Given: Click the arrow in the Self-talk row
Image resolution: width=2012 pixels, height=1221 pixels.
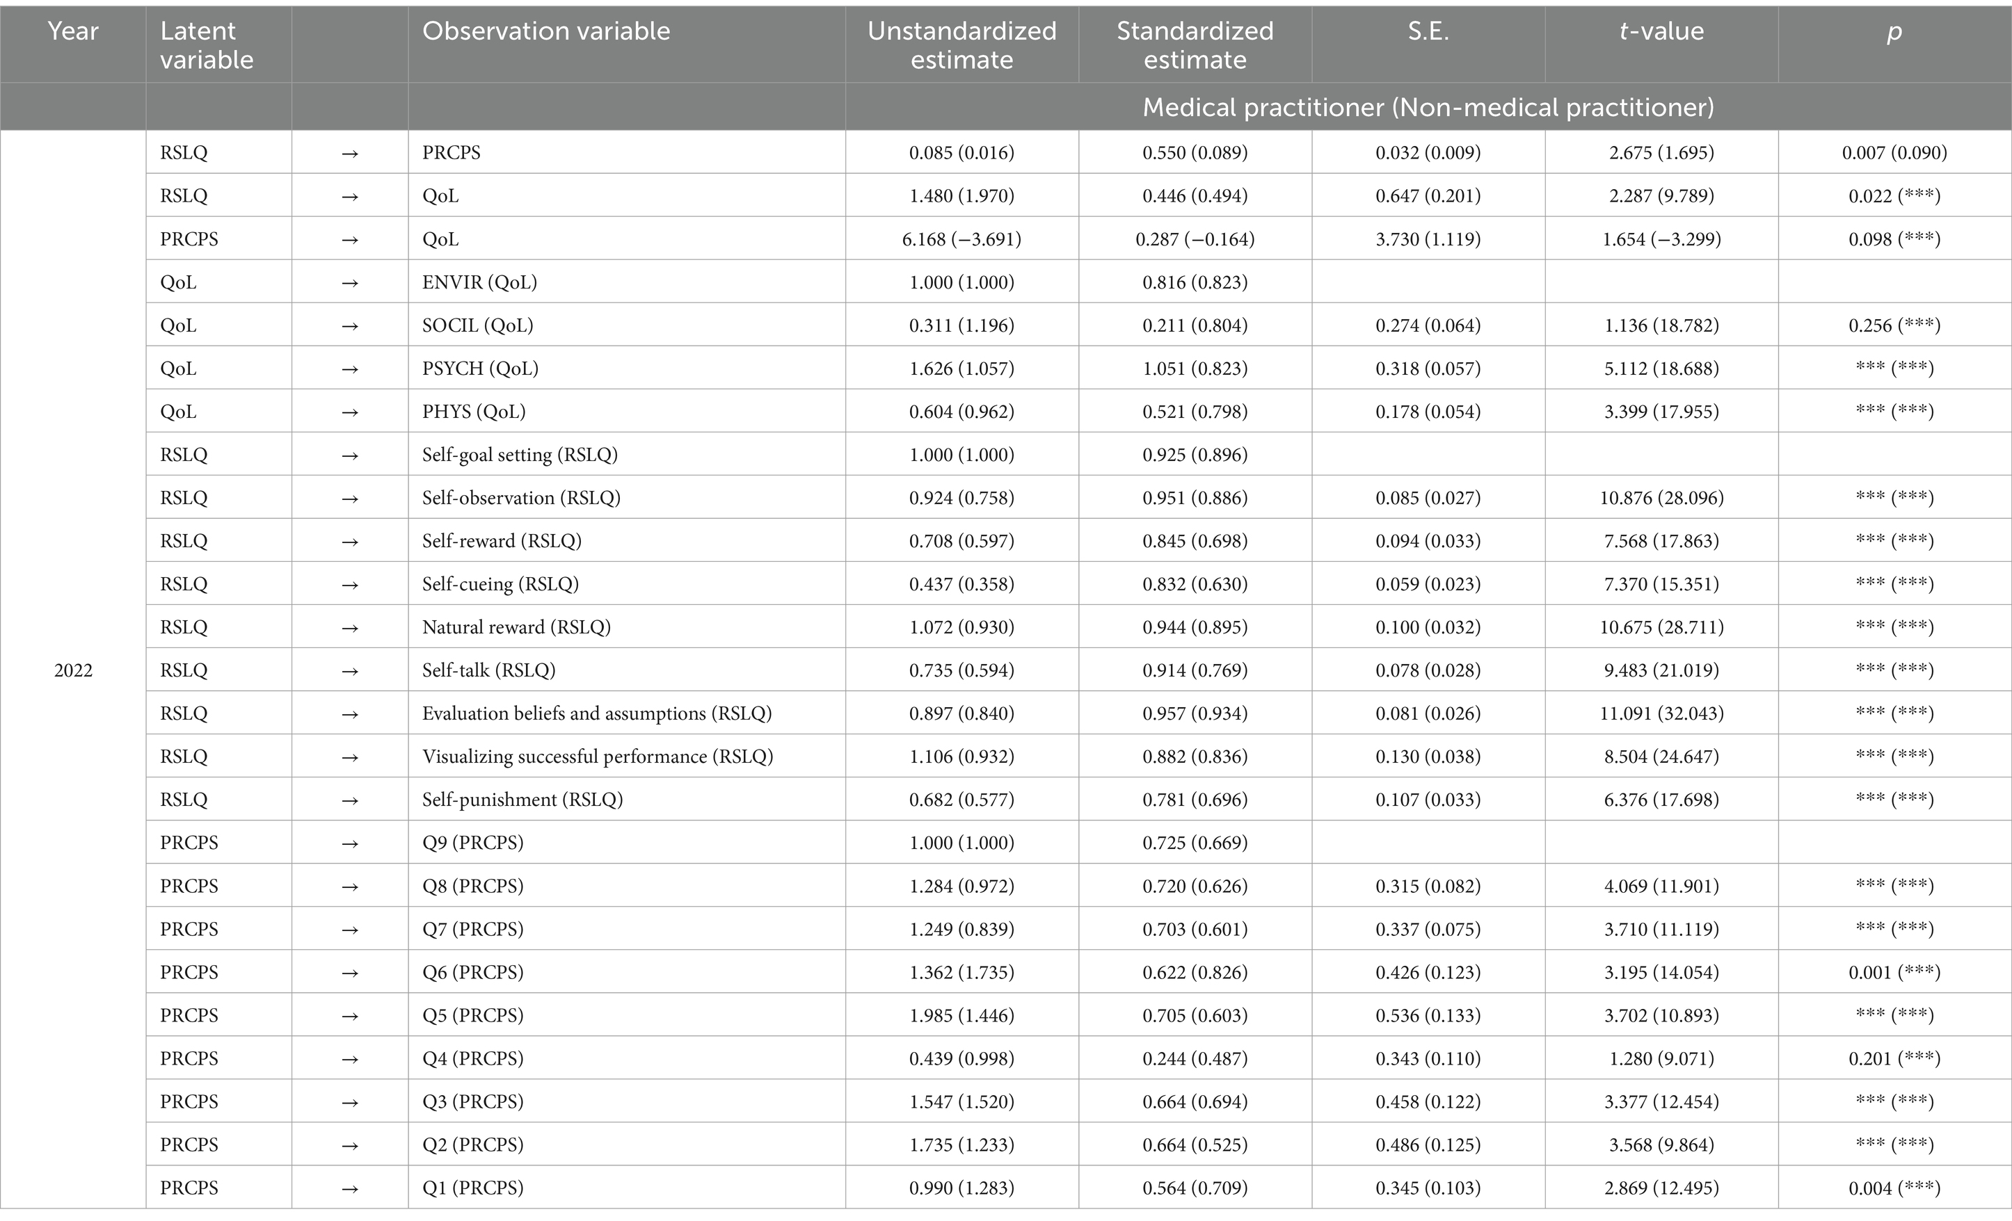Looking at the screenshot, I should point(351,671).
